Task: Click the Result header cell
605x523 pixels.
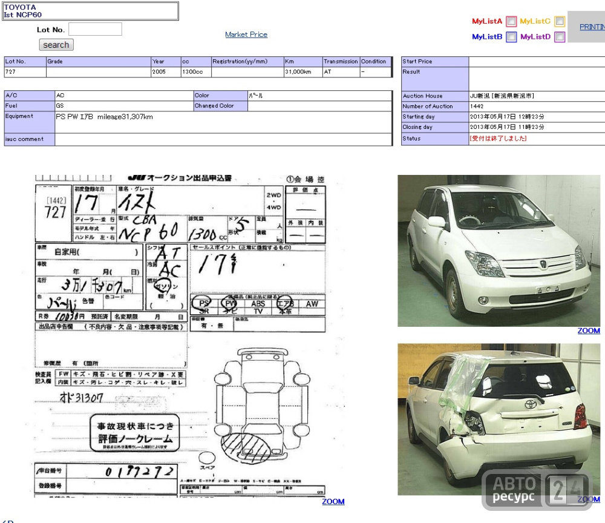Action: 435,79
